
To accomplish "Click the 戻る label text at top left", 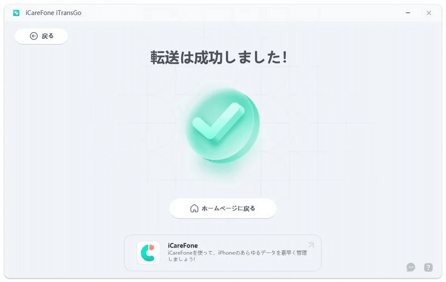I will 47,36.
